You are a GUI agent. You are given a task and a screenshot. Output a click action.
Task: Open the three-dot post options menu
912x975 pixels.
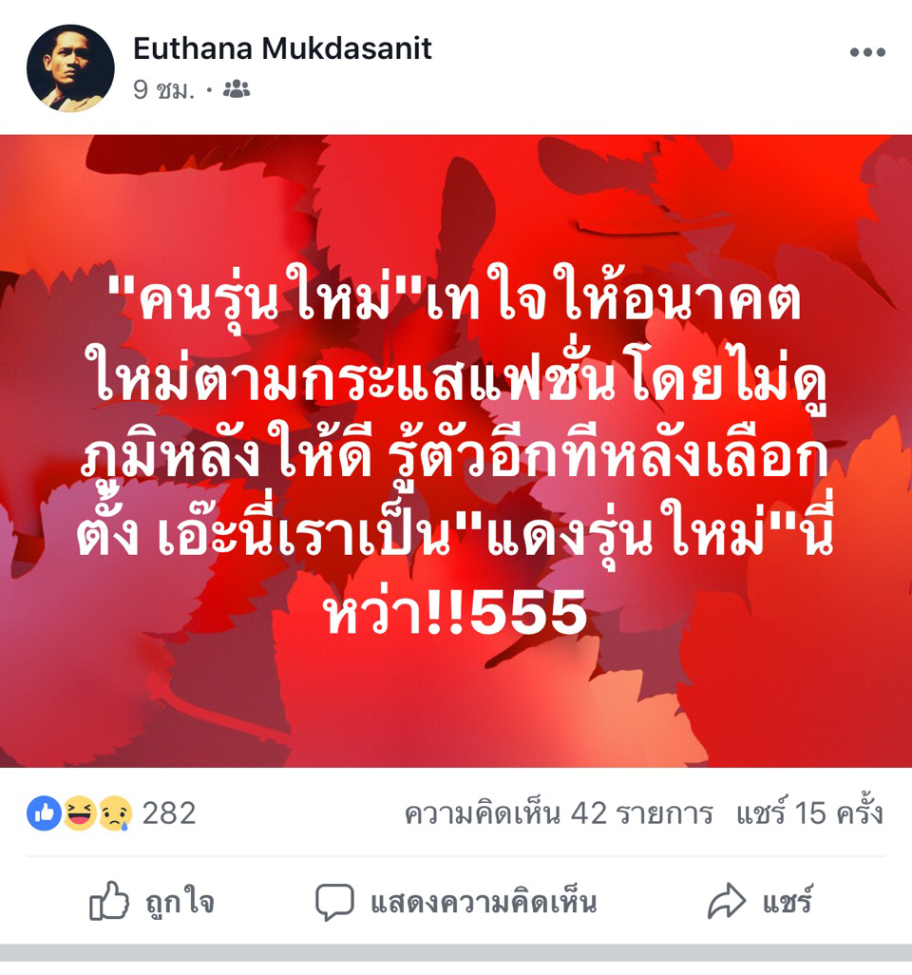coord(867,52)
